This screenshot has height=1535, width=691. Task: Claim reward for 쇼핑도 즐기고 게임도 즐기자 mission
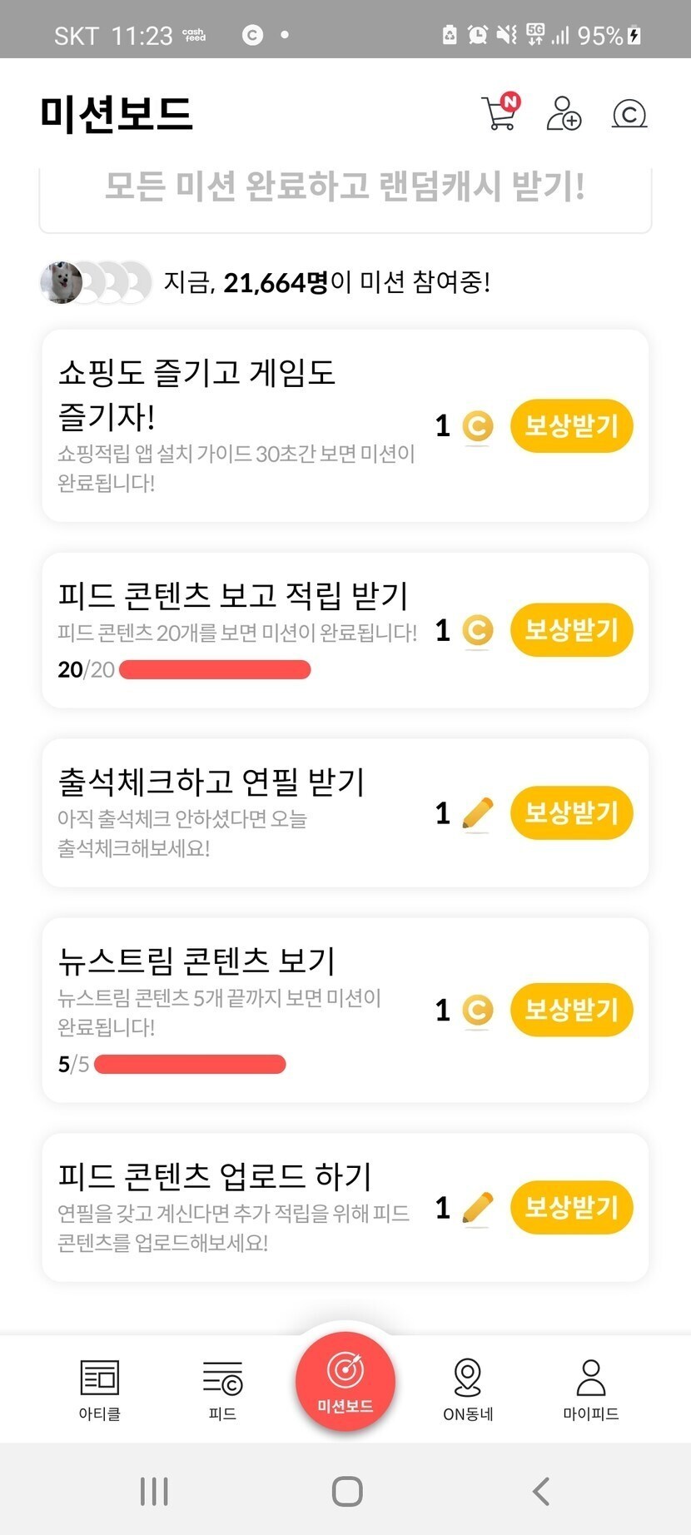coord(571,426)
